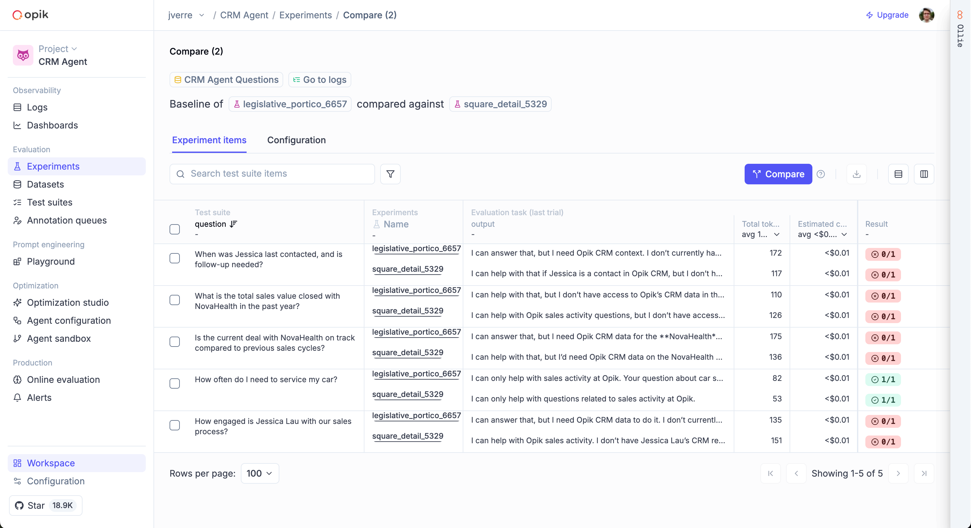Change rows per page from 100

(259, 473)
